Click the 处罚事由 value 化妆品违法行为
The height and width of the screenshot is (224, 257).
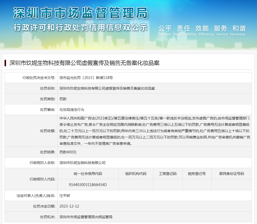(x=72, y=110)
